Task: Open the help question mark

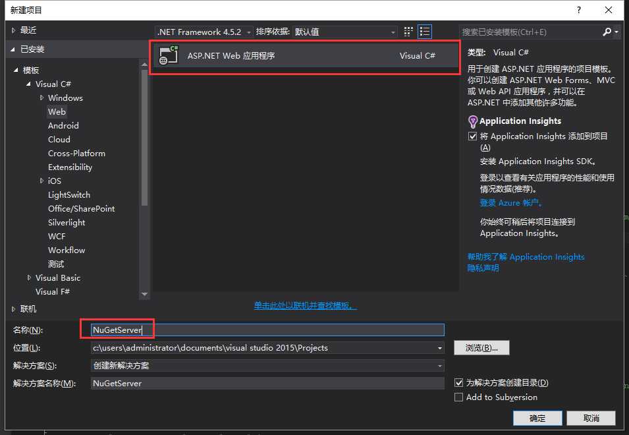Action: coord(578,10)
